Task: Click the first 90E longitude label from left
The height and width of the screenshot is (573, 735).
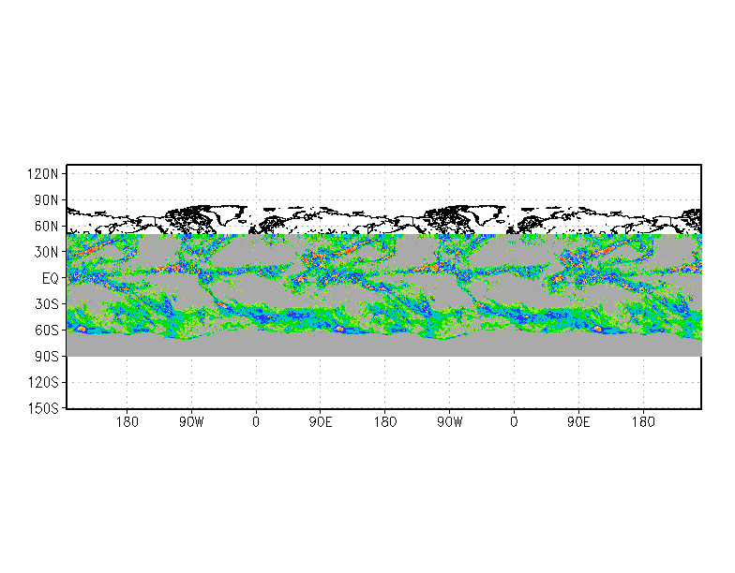Action: (321, 422)
